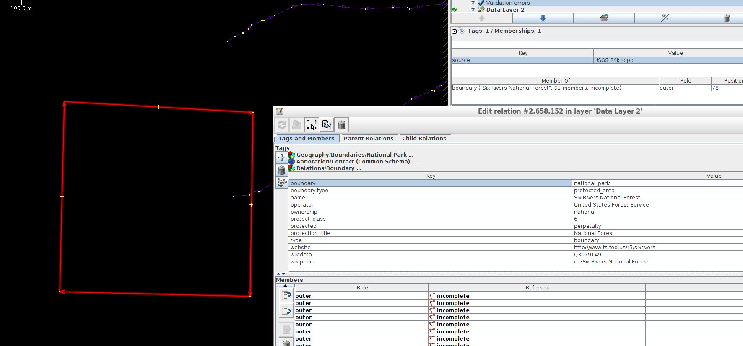This screenshot has width=743, height=346.
Task: Toggle the Validation errors layer eye icon
Action: click(473, 3)
